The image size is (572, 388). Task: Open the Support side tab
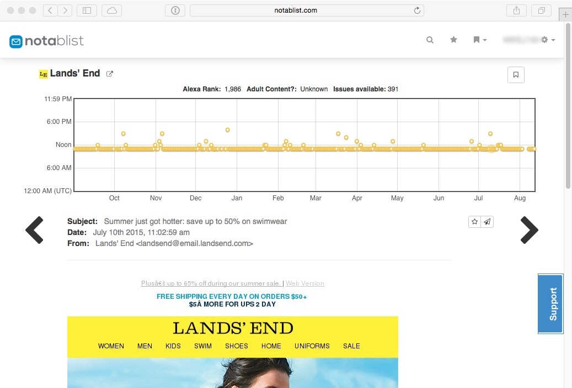(x=550, y=304)
